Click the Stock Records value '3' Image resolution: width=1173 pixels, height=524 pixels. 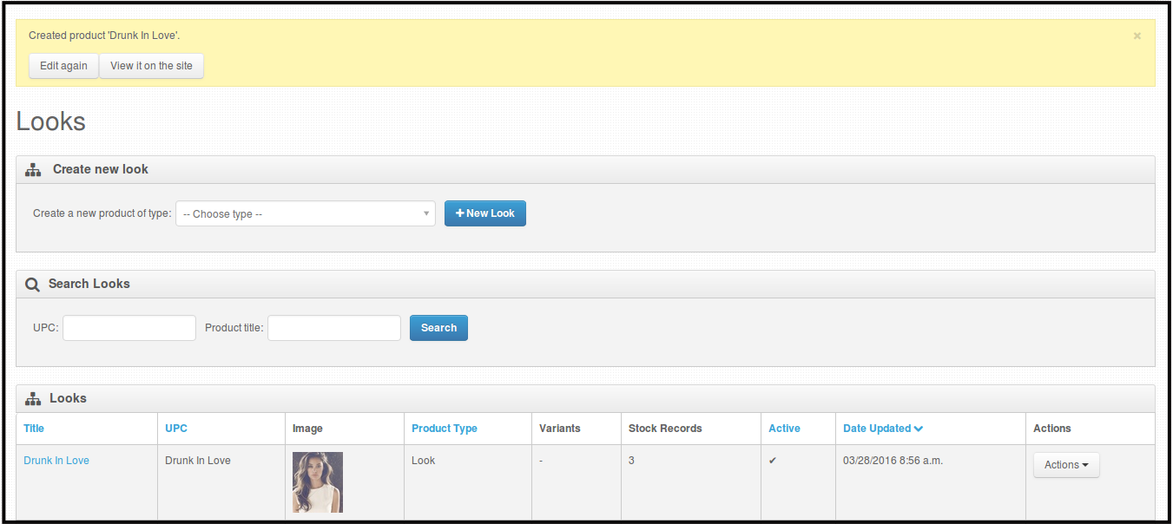pyautogui.click(x=631, y=461)
